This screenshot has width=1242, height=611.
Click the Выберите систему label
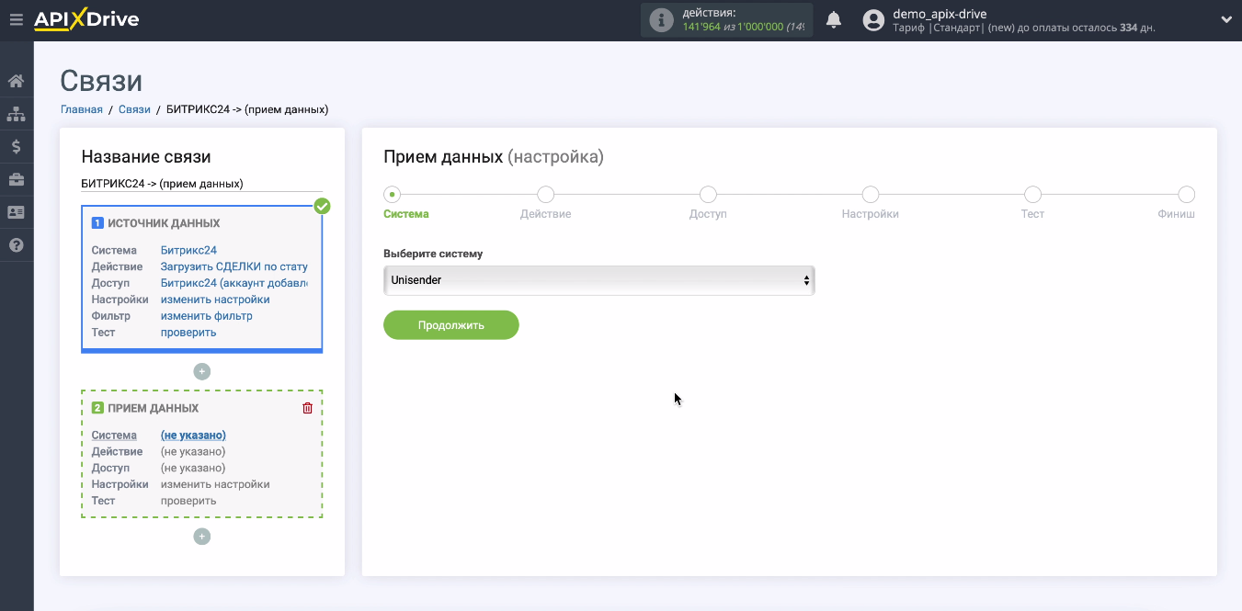click(433, 254)
